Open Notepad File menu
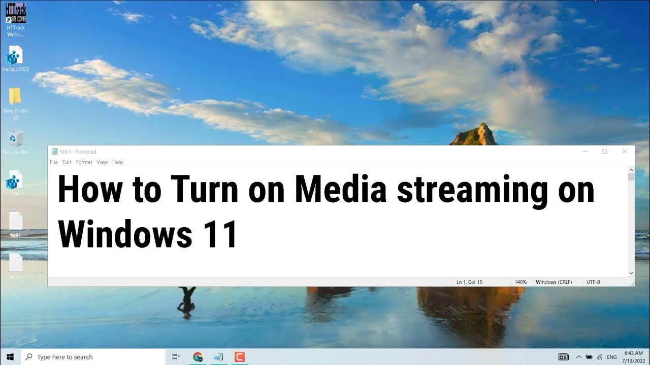650x365 pixels. (x=54, y=162)
